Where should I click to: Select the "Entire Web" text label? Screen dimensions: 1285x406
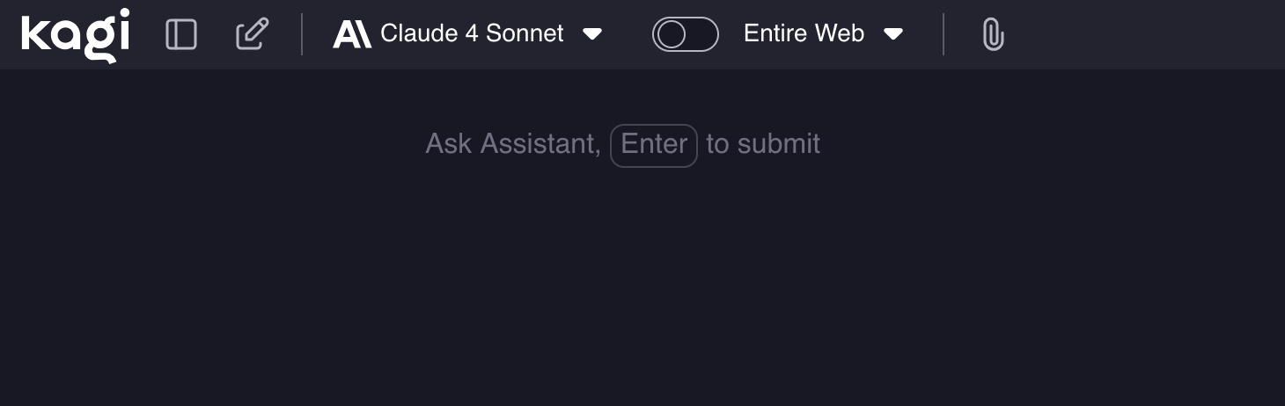click(x=804, y=33)
